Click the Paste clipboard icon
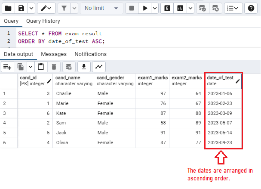Image resolution: width=261 pixels, height=189 pixels. 41,67
